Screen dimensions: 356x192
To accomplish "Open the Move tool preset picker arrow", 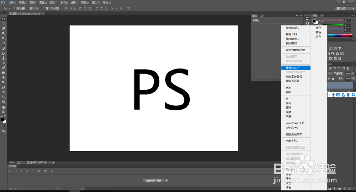I will tap(10, 9).
